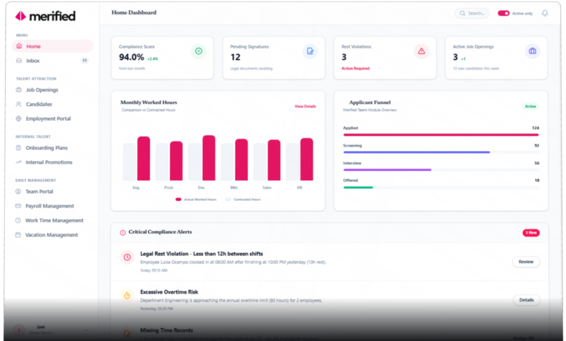Click Details button for Excessive Overtime Risk
566x341 pixels.
coord(526,300)
